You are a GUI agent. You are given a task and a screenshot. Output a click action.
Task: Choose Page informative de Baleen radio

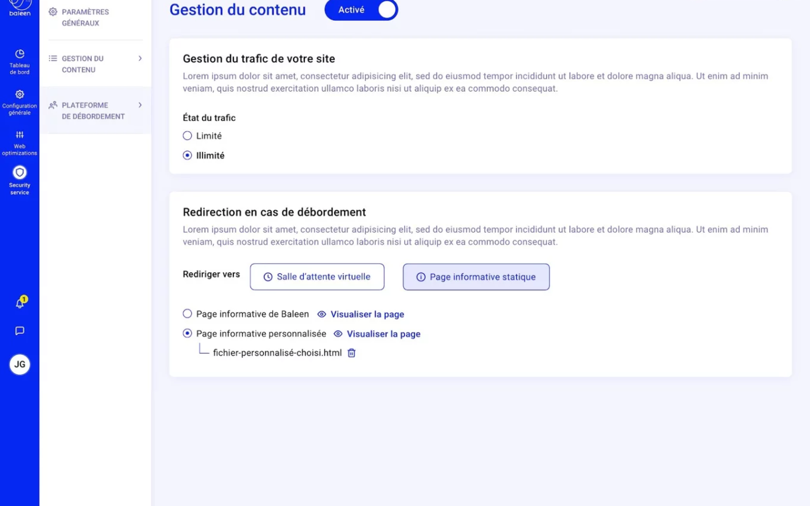pos(187,314)
